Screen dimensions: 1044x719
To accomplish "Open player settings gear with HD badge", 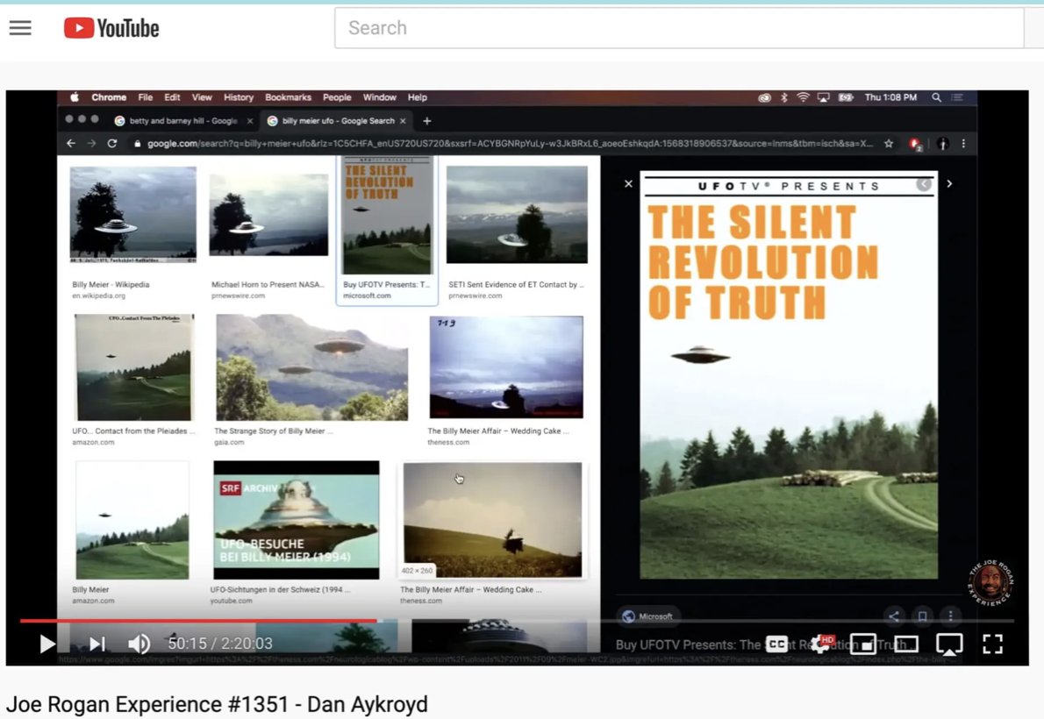I will click(x=822, y=644).
